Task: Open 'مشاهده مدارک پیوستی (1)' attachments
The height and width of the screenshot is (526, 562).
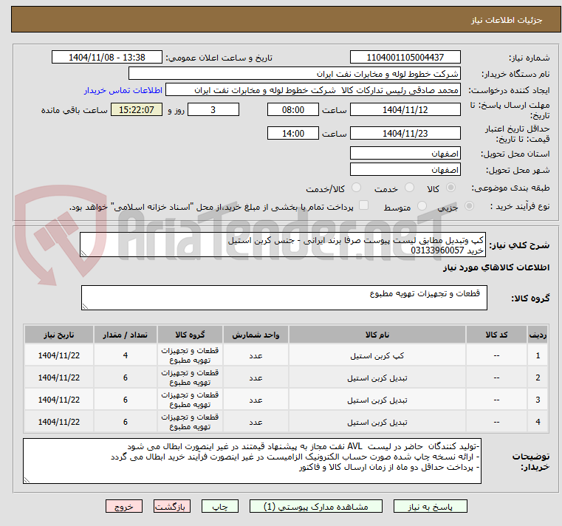Action: tap(316, 507)
